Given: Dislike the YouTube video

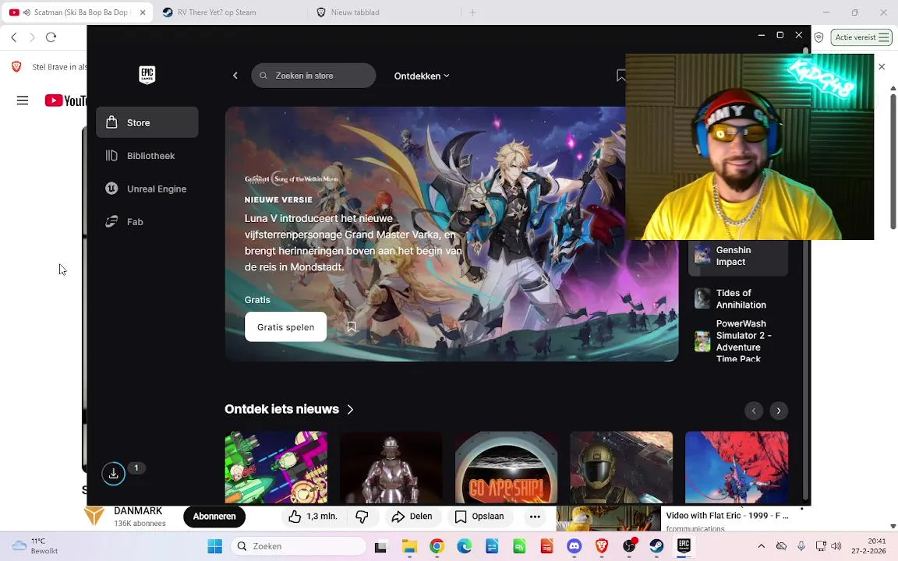Looking at the screenshot, I should point(362,517).
